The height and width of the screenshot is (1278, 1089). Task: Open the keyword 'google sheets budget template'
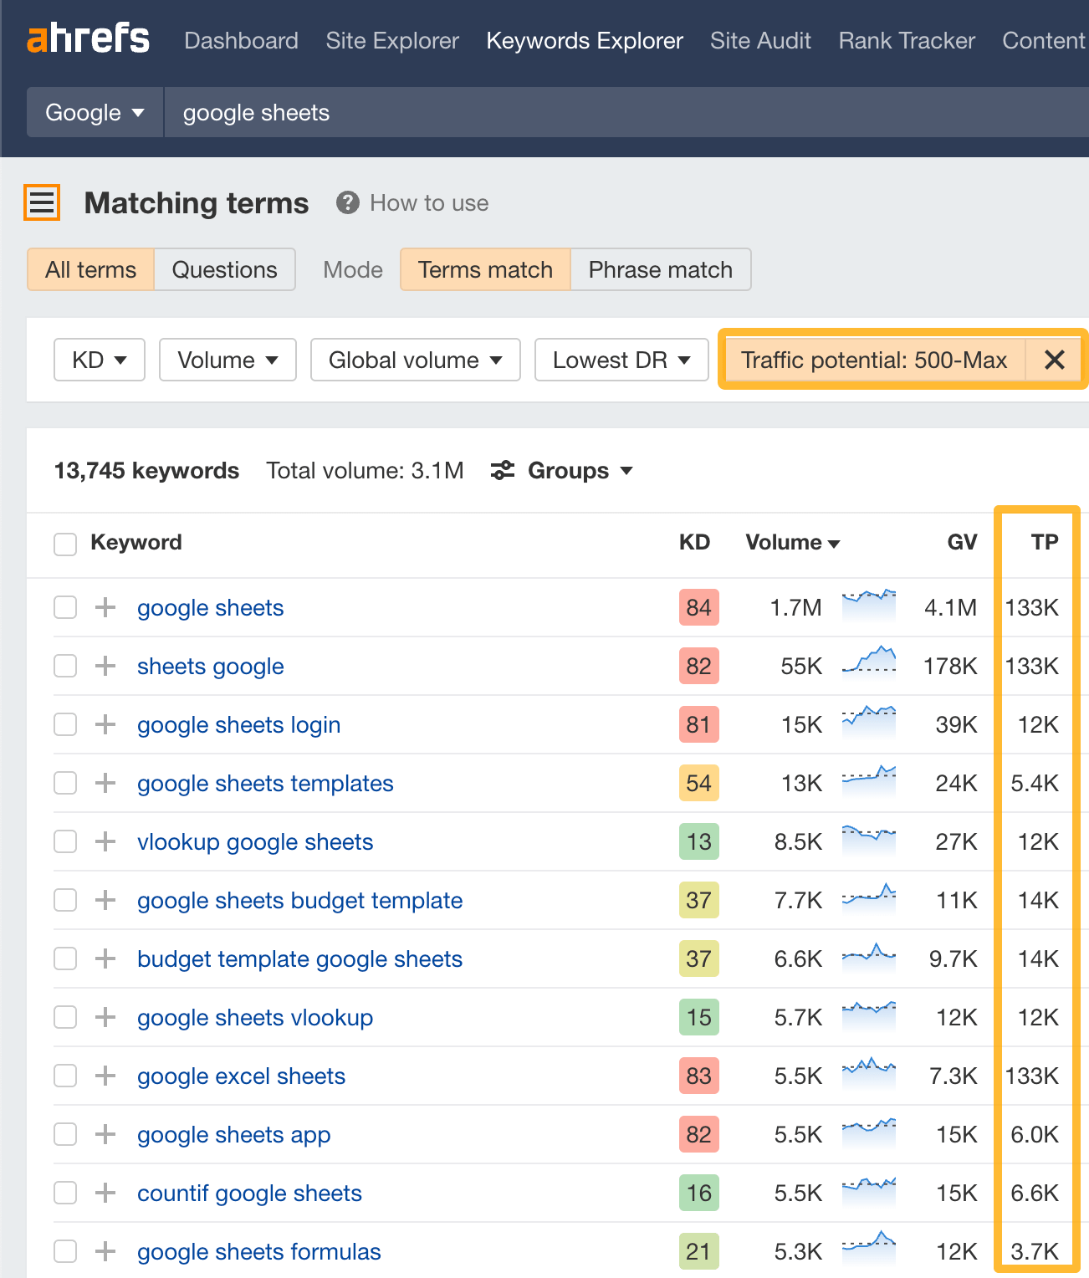pos(299,900)
